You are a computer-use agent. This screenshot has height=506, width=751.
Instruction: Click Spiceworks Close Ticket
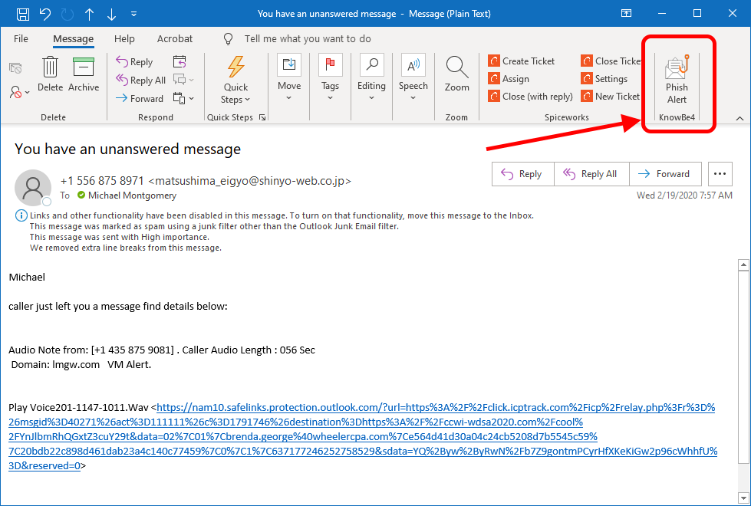[610, 61]
